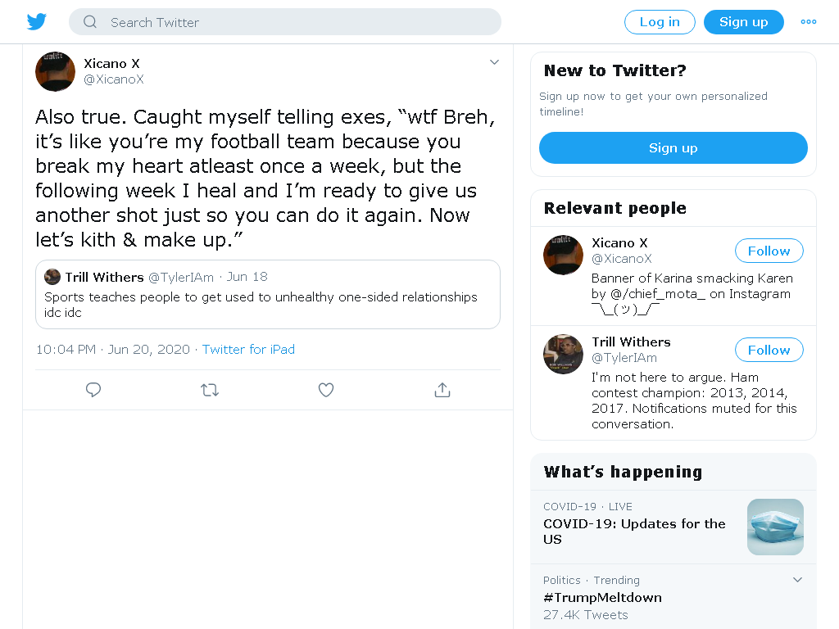Follow Trill Withers in Relevant people
The width and height of the screenshot is (839, 629).
point(769,350)
